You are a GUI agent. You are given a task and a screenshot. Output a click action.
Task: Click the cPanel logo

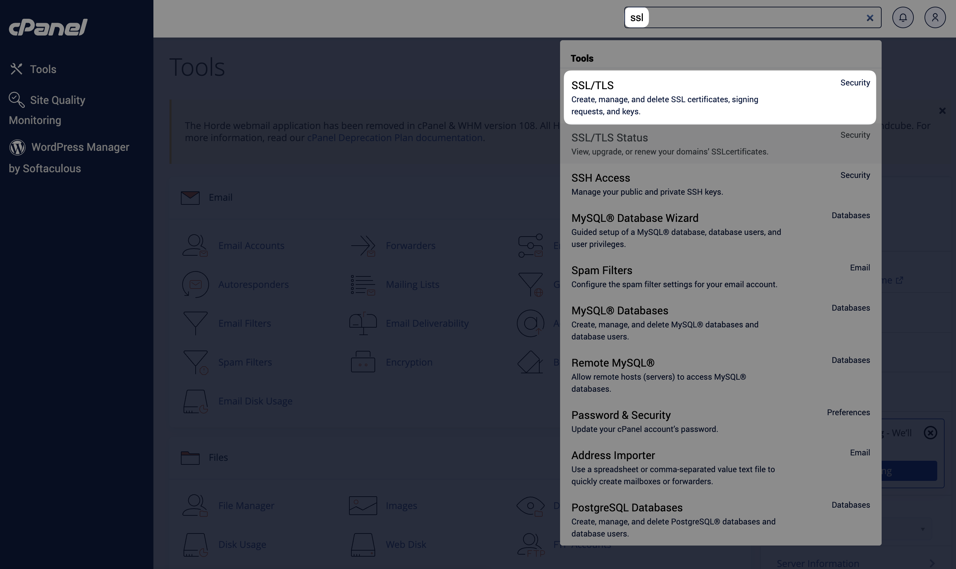[x=48, y=27]
